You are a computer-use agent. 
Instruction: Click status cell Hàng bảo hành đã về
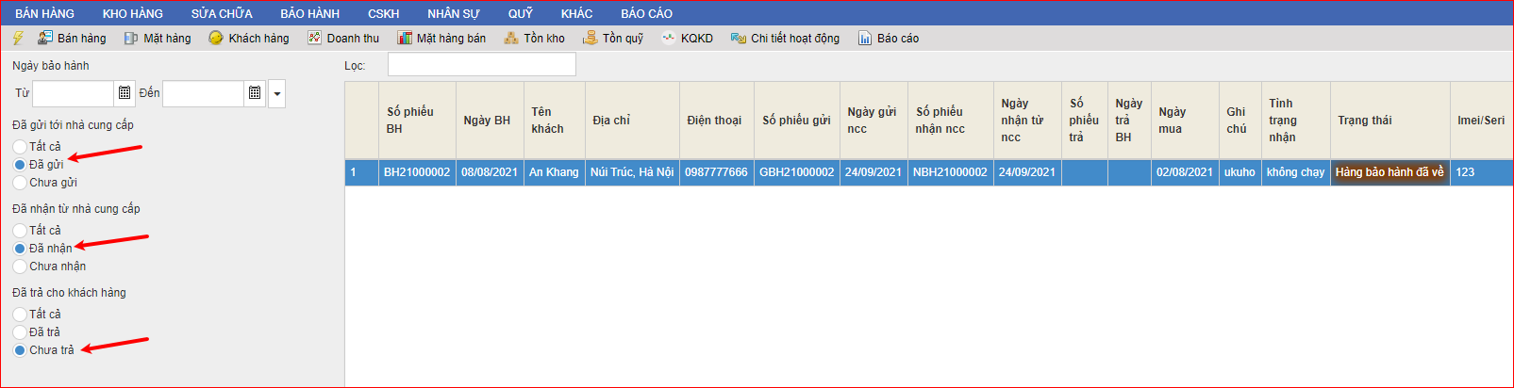[1390, 172]
